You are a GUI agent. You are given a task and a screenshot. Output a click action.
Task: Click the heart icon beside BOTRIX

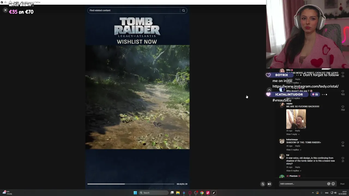pos(268,75)
